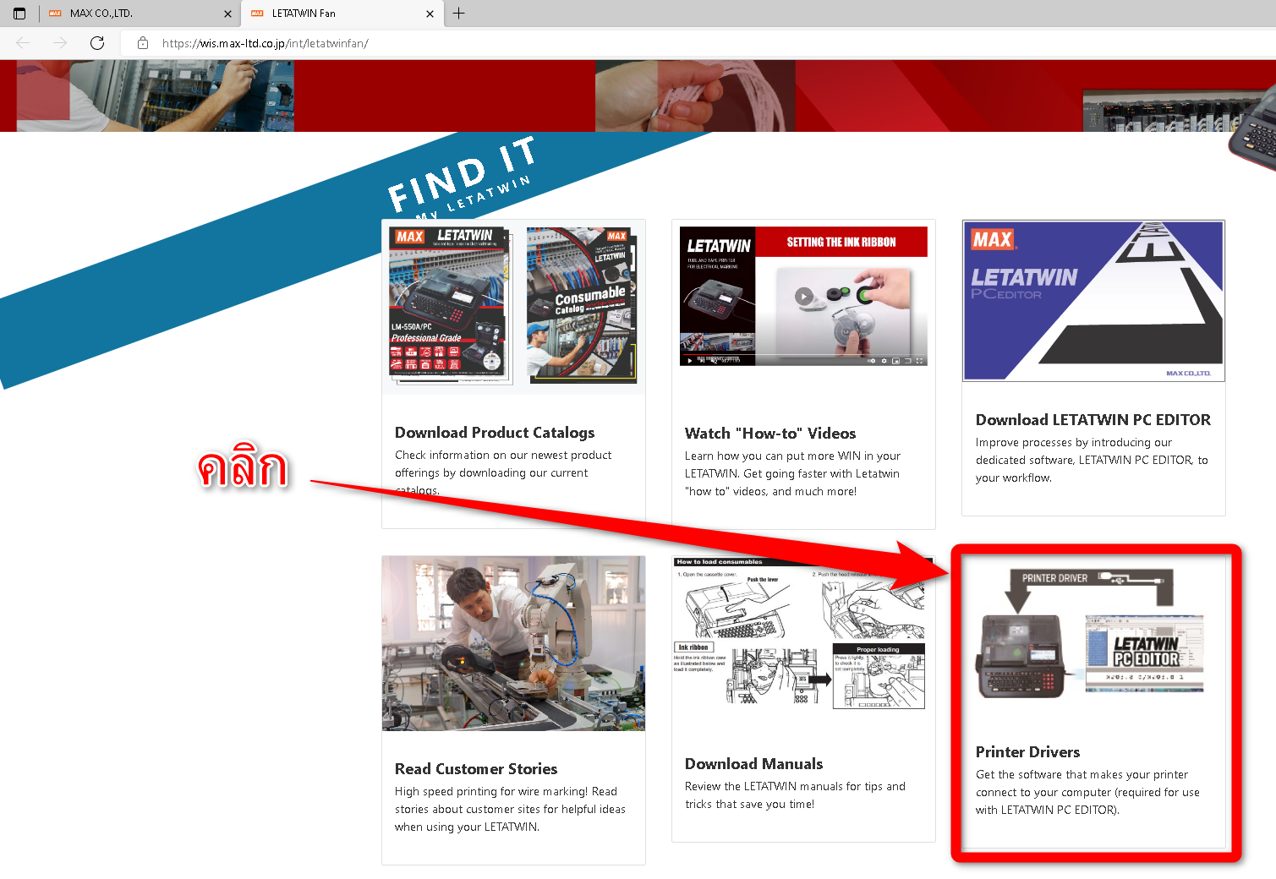Open Watch "How-to" Videos link
Viewport: 1276px width, 879px height.
[x=770, y=434]
